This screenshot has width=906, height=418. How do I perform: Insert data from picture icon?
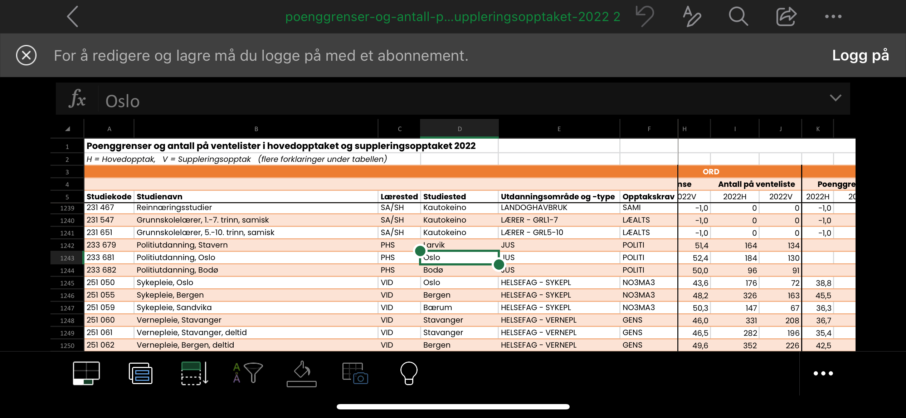[355, 373]
